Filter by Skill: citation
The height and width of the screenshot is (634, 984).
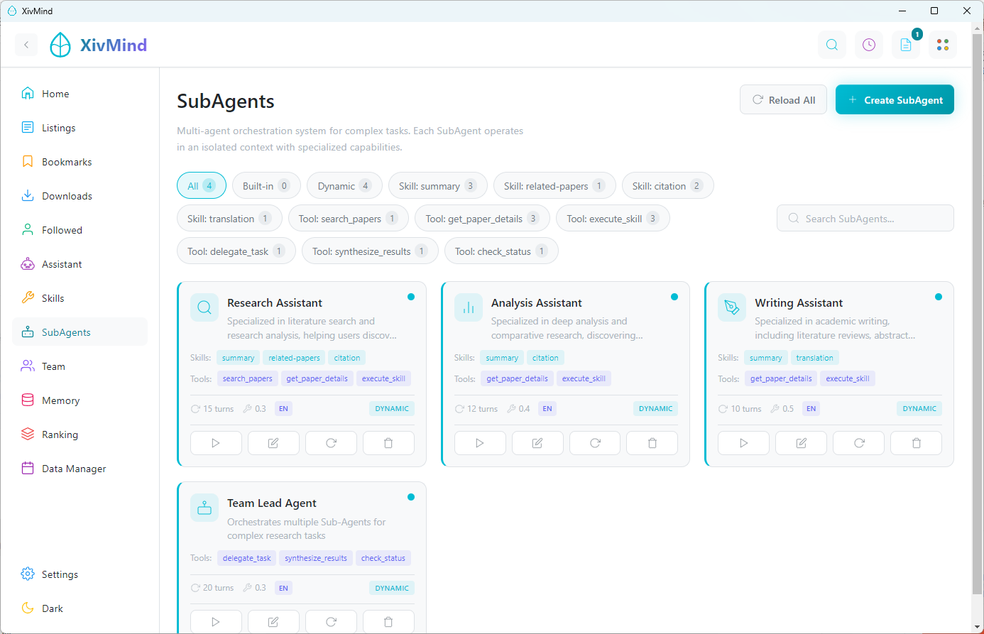(x=667, y=186)
